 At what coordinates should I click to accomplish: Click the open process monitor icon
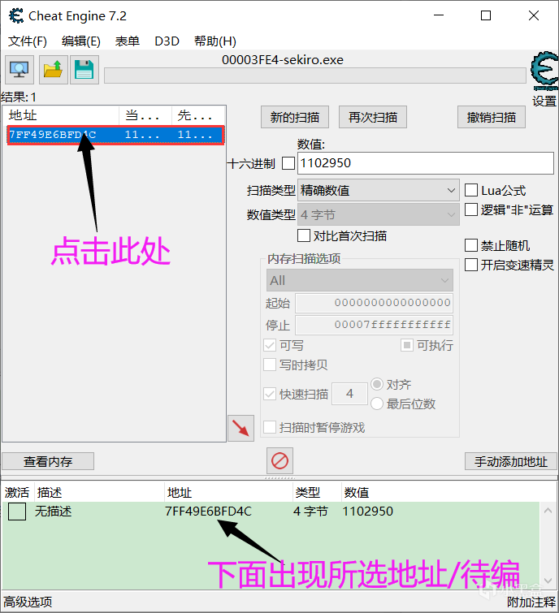pyautogui.click(x=19, y=71)
